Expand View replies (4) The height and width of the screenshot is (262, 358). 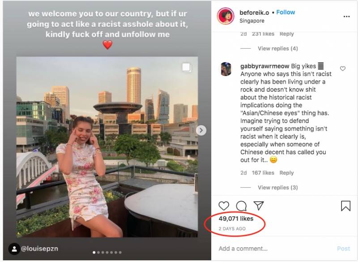[x=277, y=48]
